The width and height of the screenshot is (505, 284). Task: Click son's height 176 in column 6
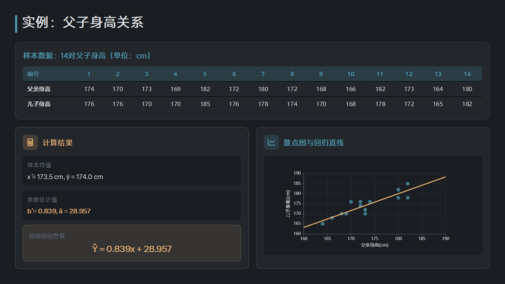234,104
